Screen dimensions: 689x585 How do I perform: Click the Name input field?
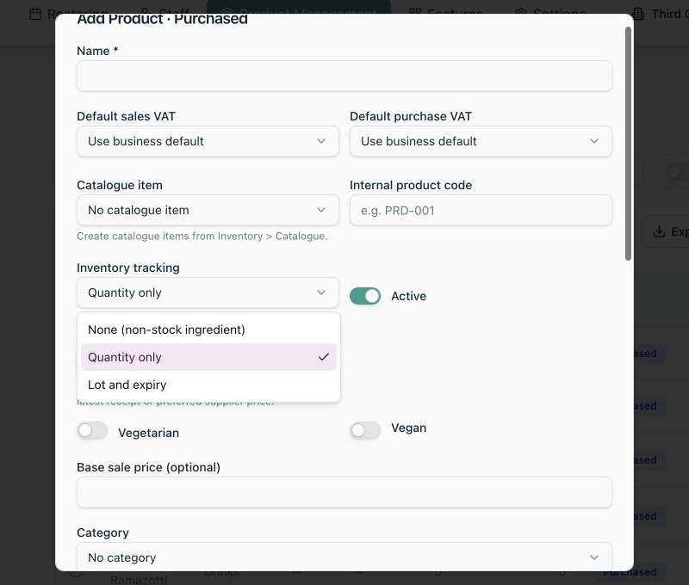pyautogui.click(x=344, y=76)
